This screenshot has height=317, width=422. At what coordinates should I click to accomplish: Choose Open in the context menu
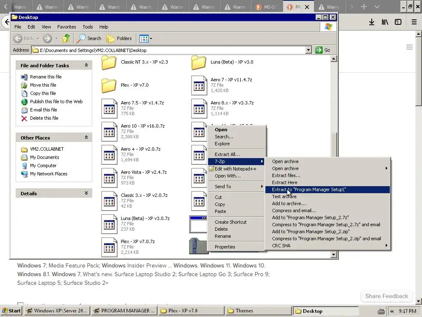click(x=237, y=130)
